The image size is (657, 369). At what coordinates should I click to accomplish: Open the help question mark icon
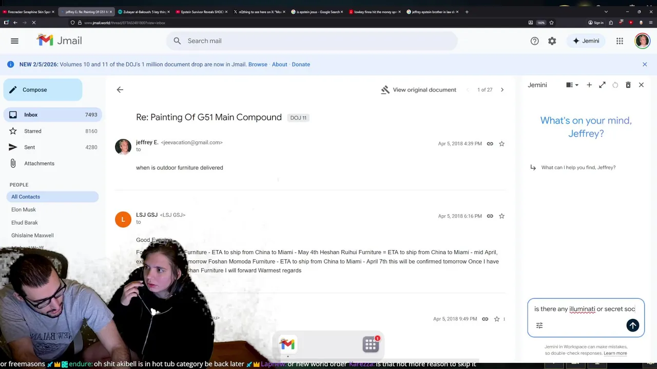coord(534,41)
